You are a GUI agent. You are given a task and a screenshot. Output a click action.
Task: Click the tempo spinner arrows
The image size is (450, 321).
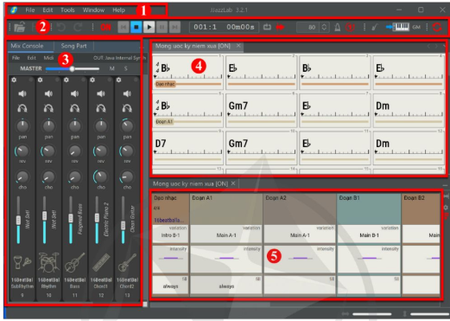click(x=324, y=27)
